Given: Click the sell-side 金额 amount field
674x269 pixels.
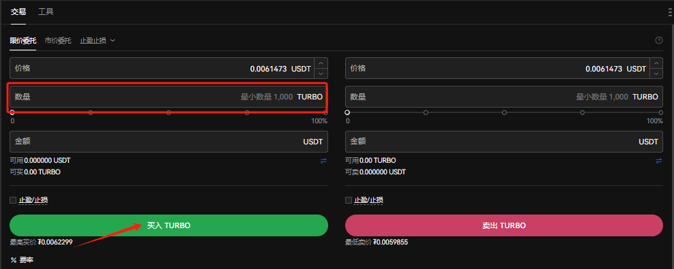Looking at the screenshot, I should (504, 142).
